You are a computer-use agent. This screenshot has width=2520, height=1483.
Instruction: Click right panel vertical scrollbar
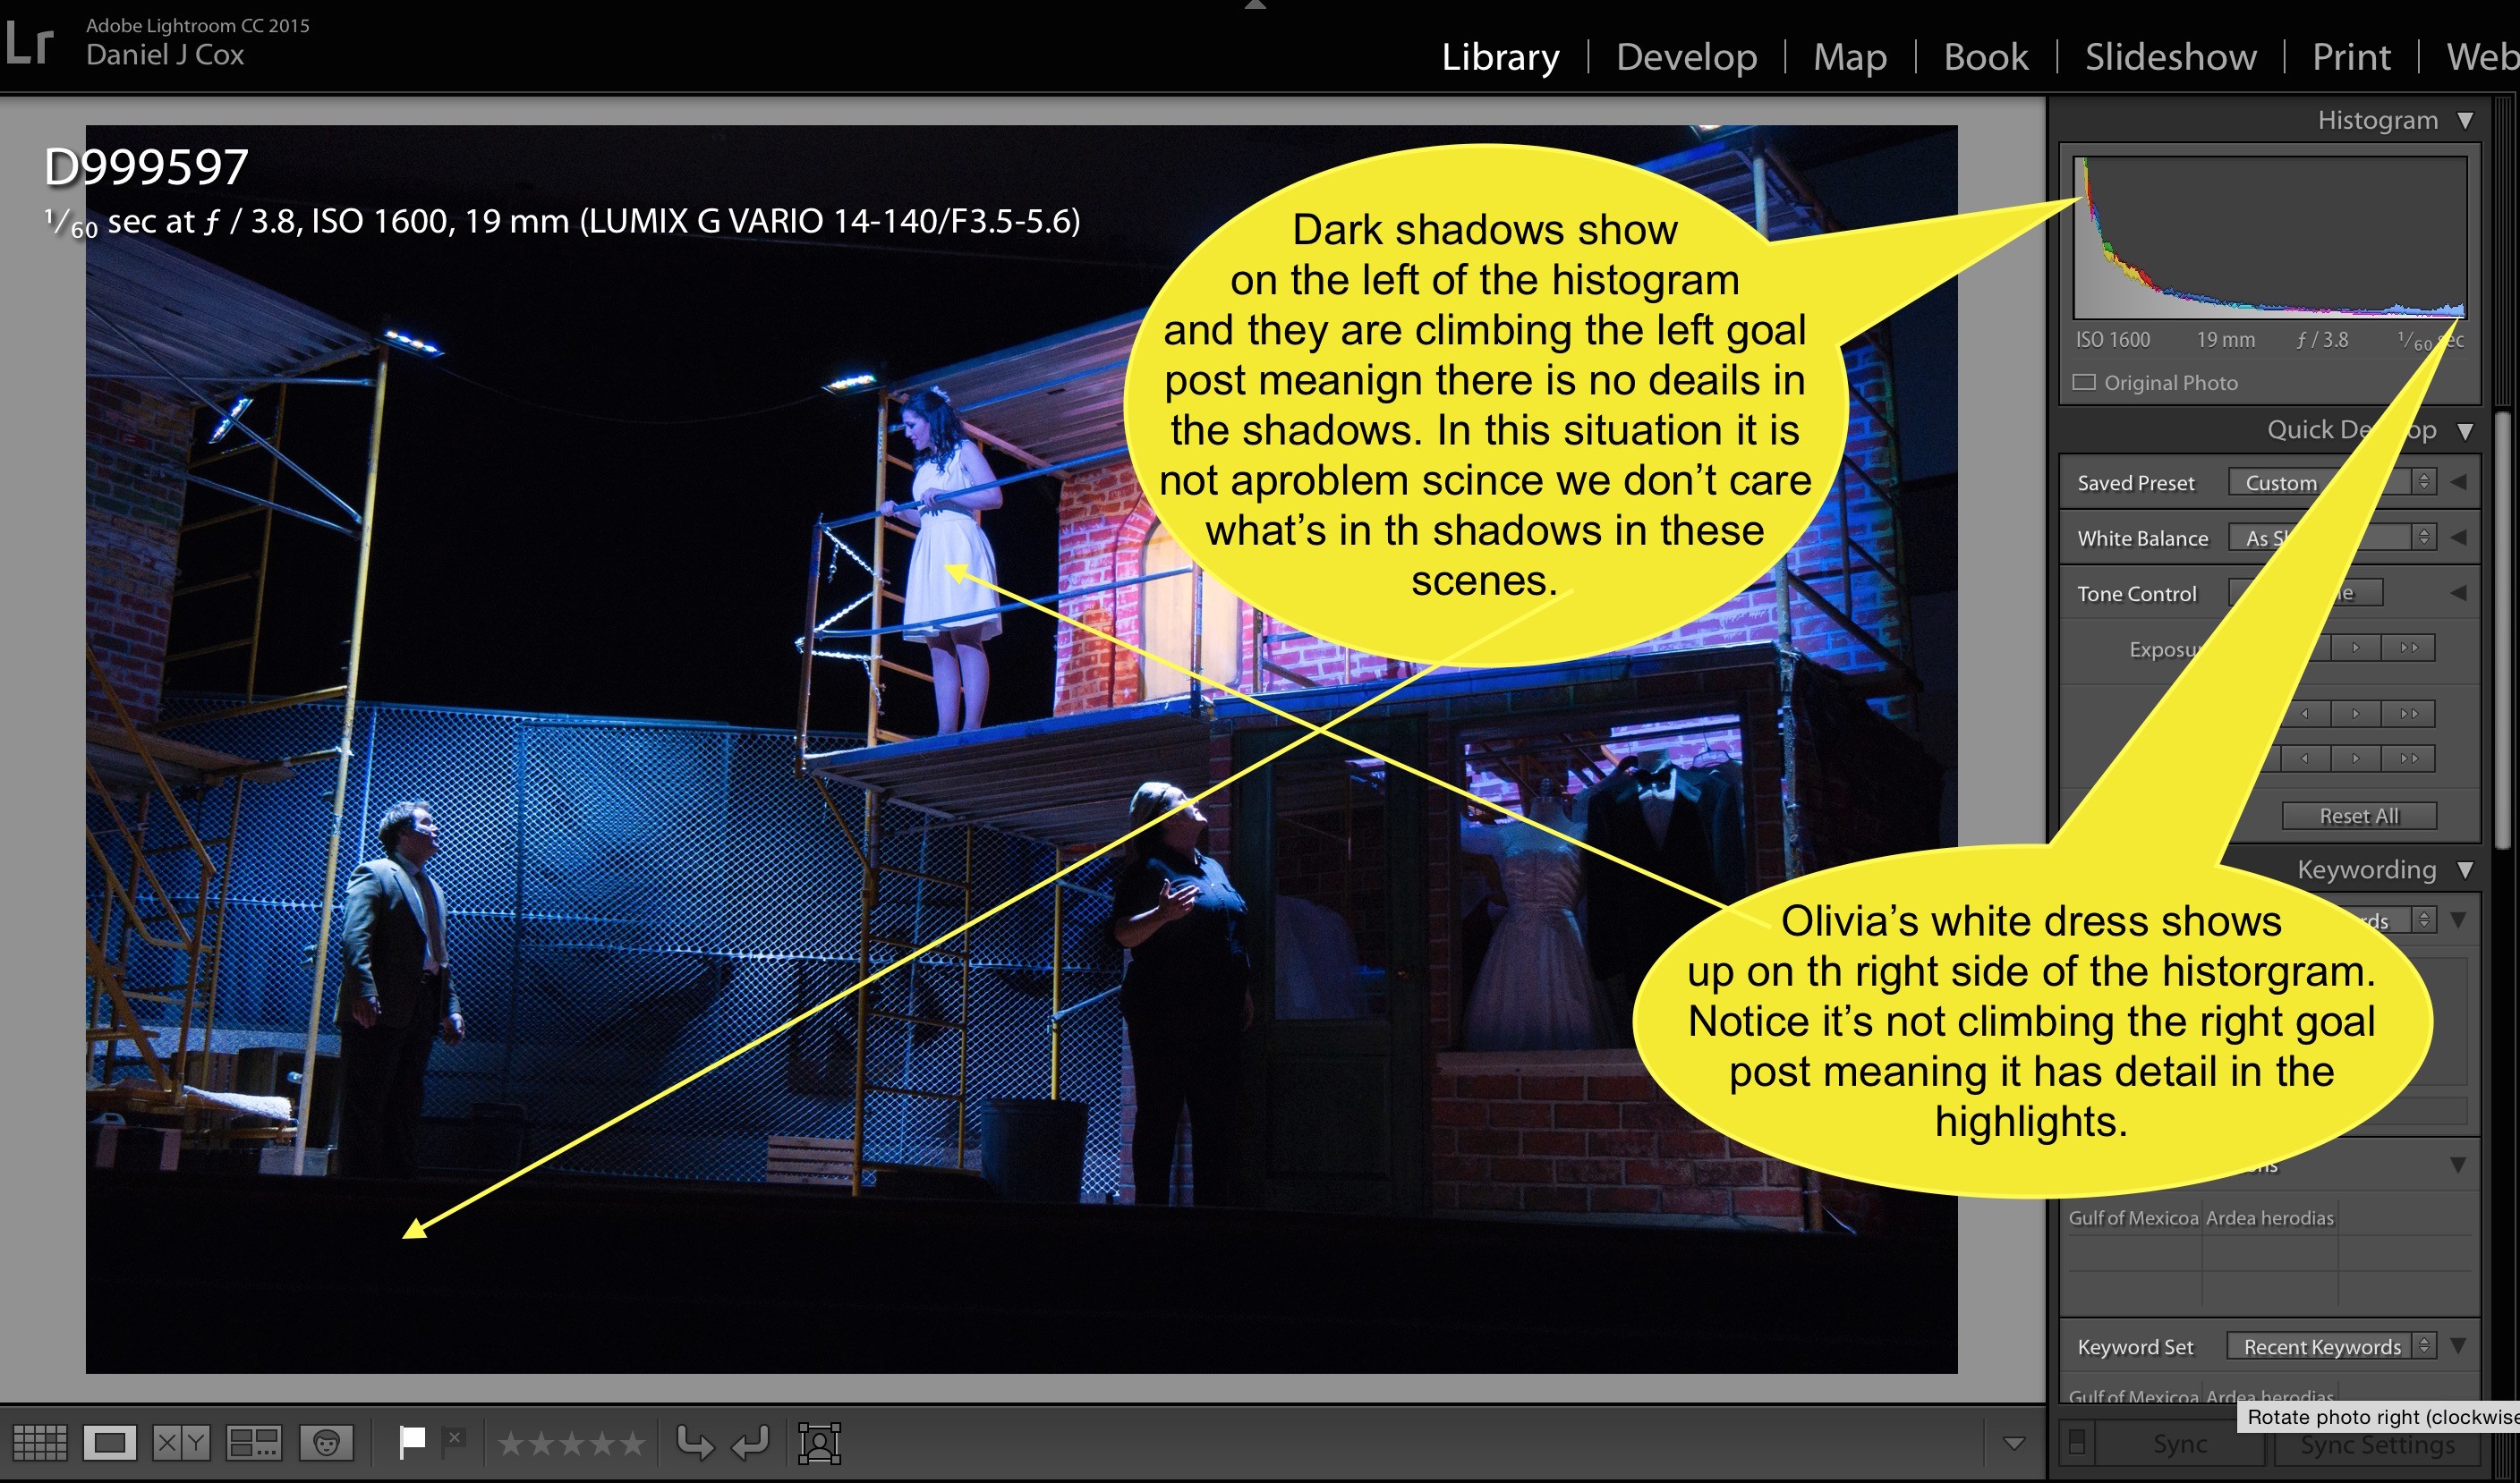pyautogui.click(x=2502, y=630)
